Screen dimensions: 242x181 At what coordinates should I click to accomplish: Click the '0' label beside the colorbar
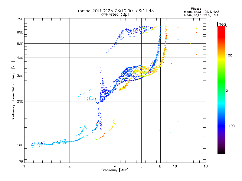point(227,91)
